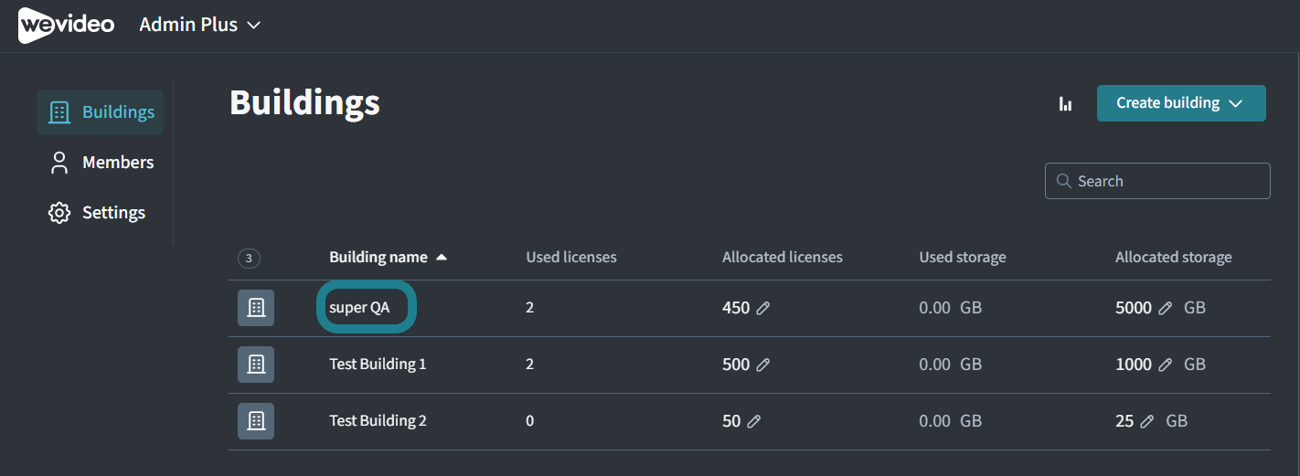Screen dimensions: 1300x476
Task: Edit Test Building 2 allocated licenses pencil
Action: [754, 422]
